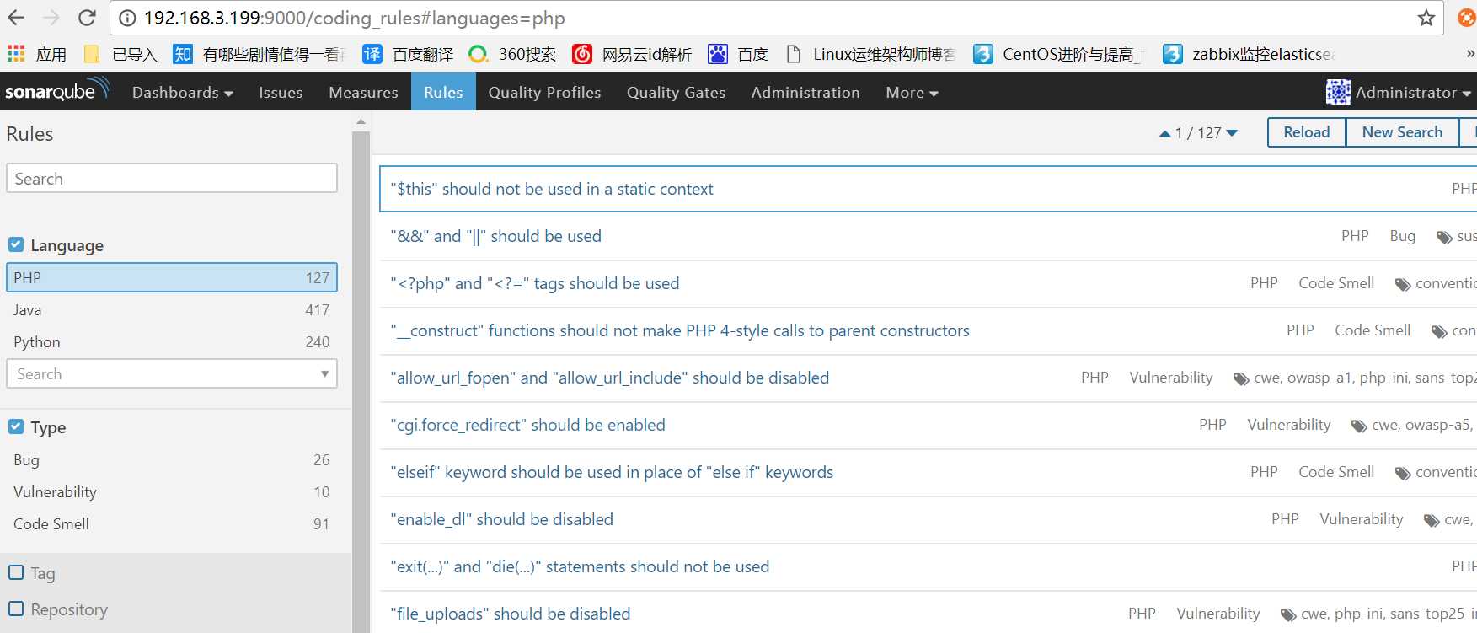Open the 360搜索 bookmark
The width and height of the screenshot is (1477, 633).
pos(512,54)
